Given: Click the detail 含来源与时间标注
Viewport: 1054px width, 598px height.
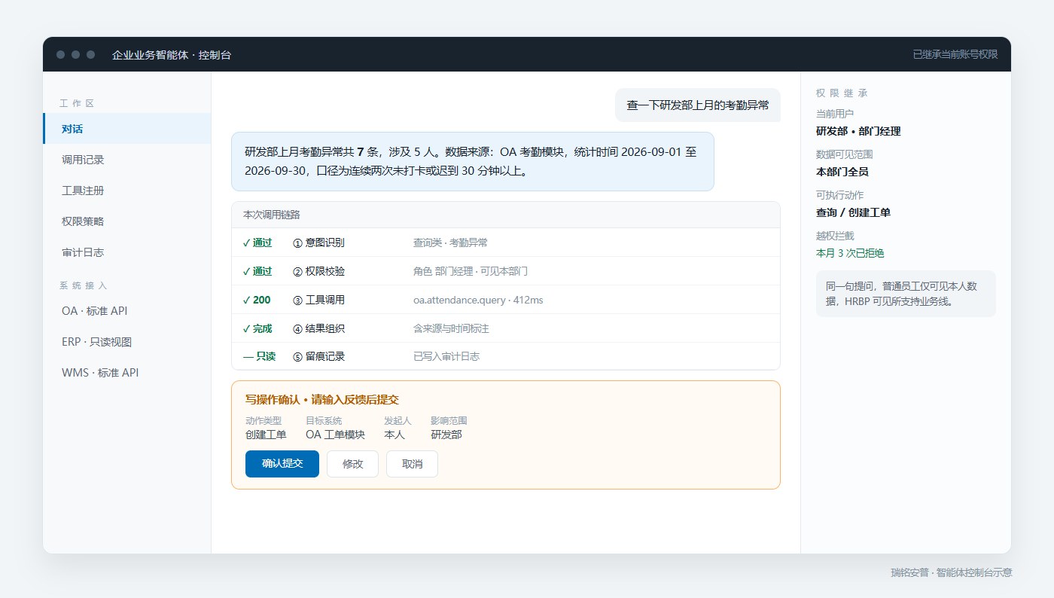Looking at the screenshot, I should [x=451, y=328].
